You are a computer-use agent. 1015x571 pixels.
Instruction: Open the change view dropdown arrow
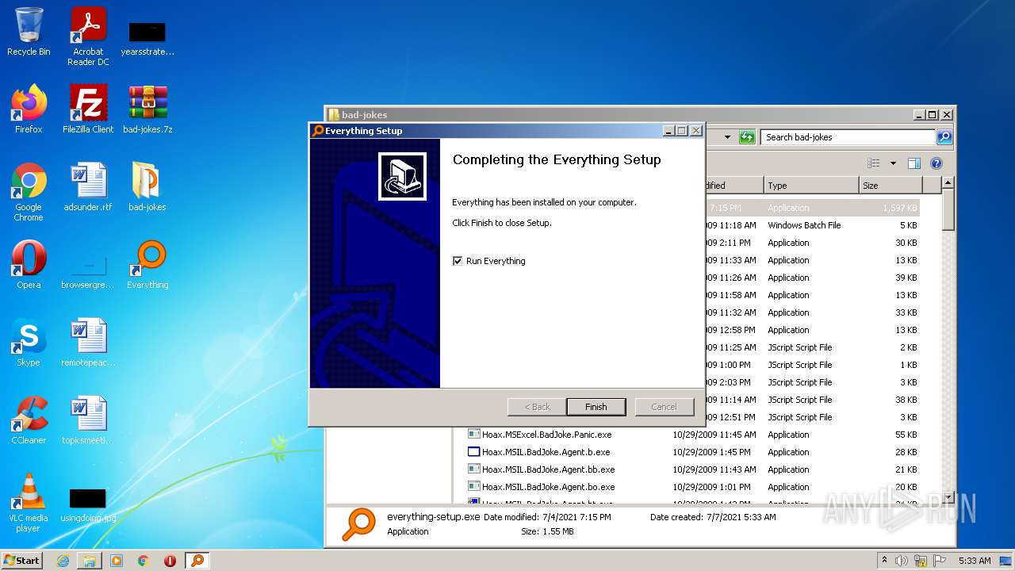[892, 163]
